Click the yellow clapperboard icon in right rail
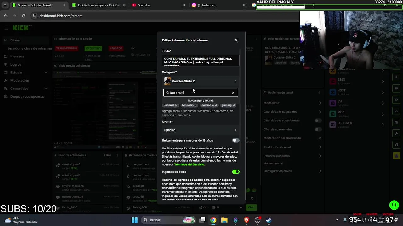This screenshot has width=403, height=226. click(x=396, y=156)
